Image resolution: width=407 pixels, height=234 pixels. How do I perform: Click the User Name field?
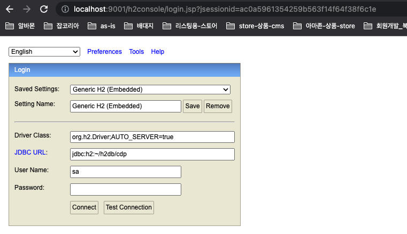126,172
